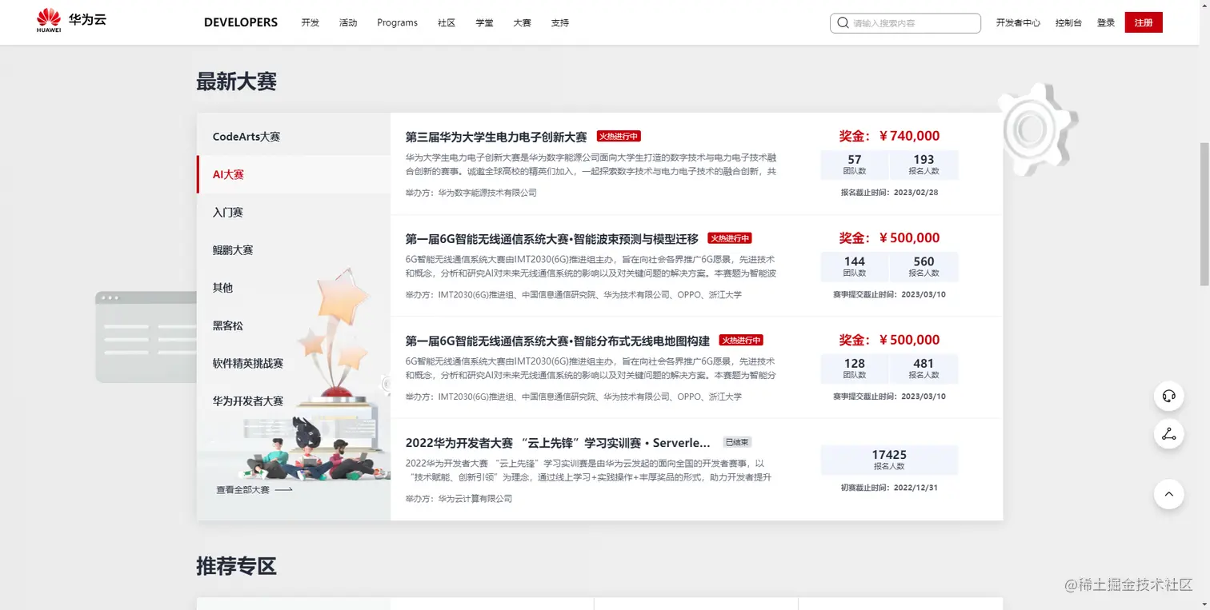Open the DEVELOPERS home link

click(x=241, y=22)
